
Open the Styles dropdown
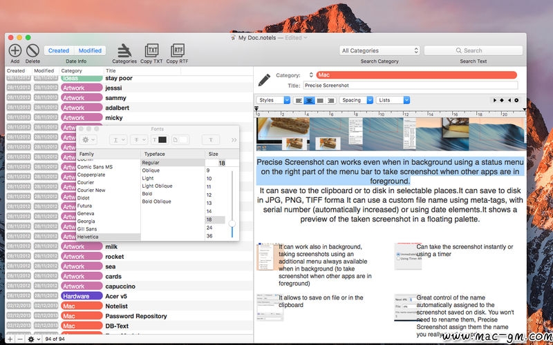[x=273, y=100]
